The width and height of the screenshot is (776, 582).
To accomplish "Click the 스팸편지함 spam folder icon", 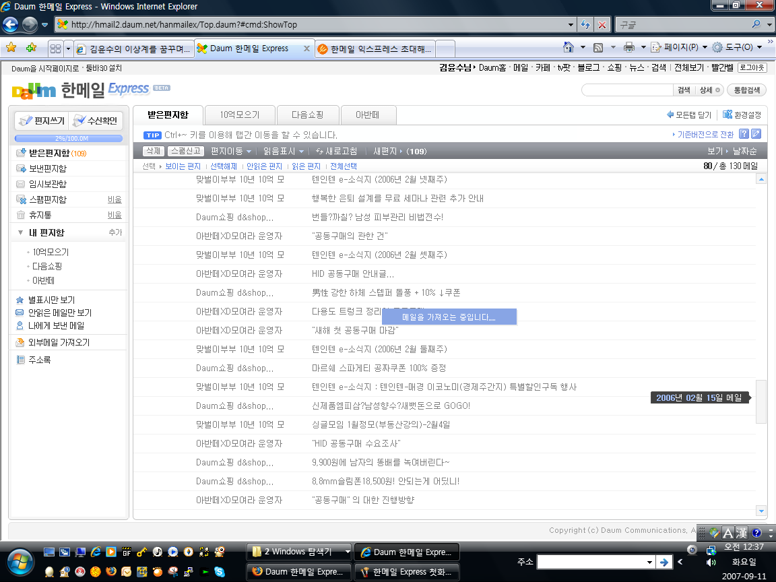I will (x=21, y=199).
